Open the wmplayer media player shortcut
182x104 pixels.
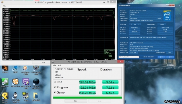(x=26, y=70)
